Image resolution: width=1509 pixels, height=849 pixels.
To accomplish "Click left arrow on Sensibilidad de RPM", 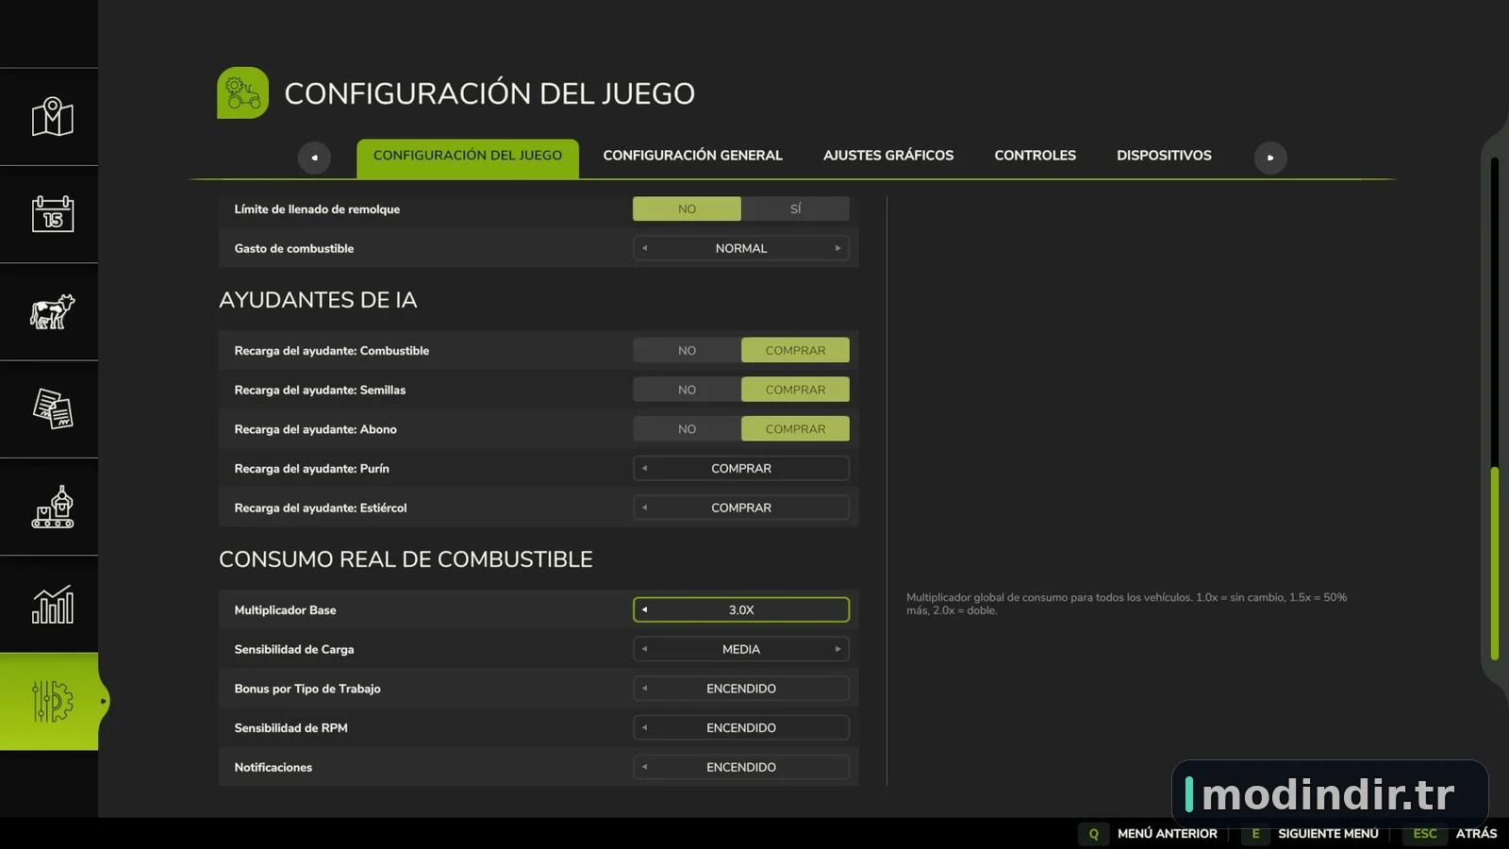I will pyautogui.click(x=645, y=728).
